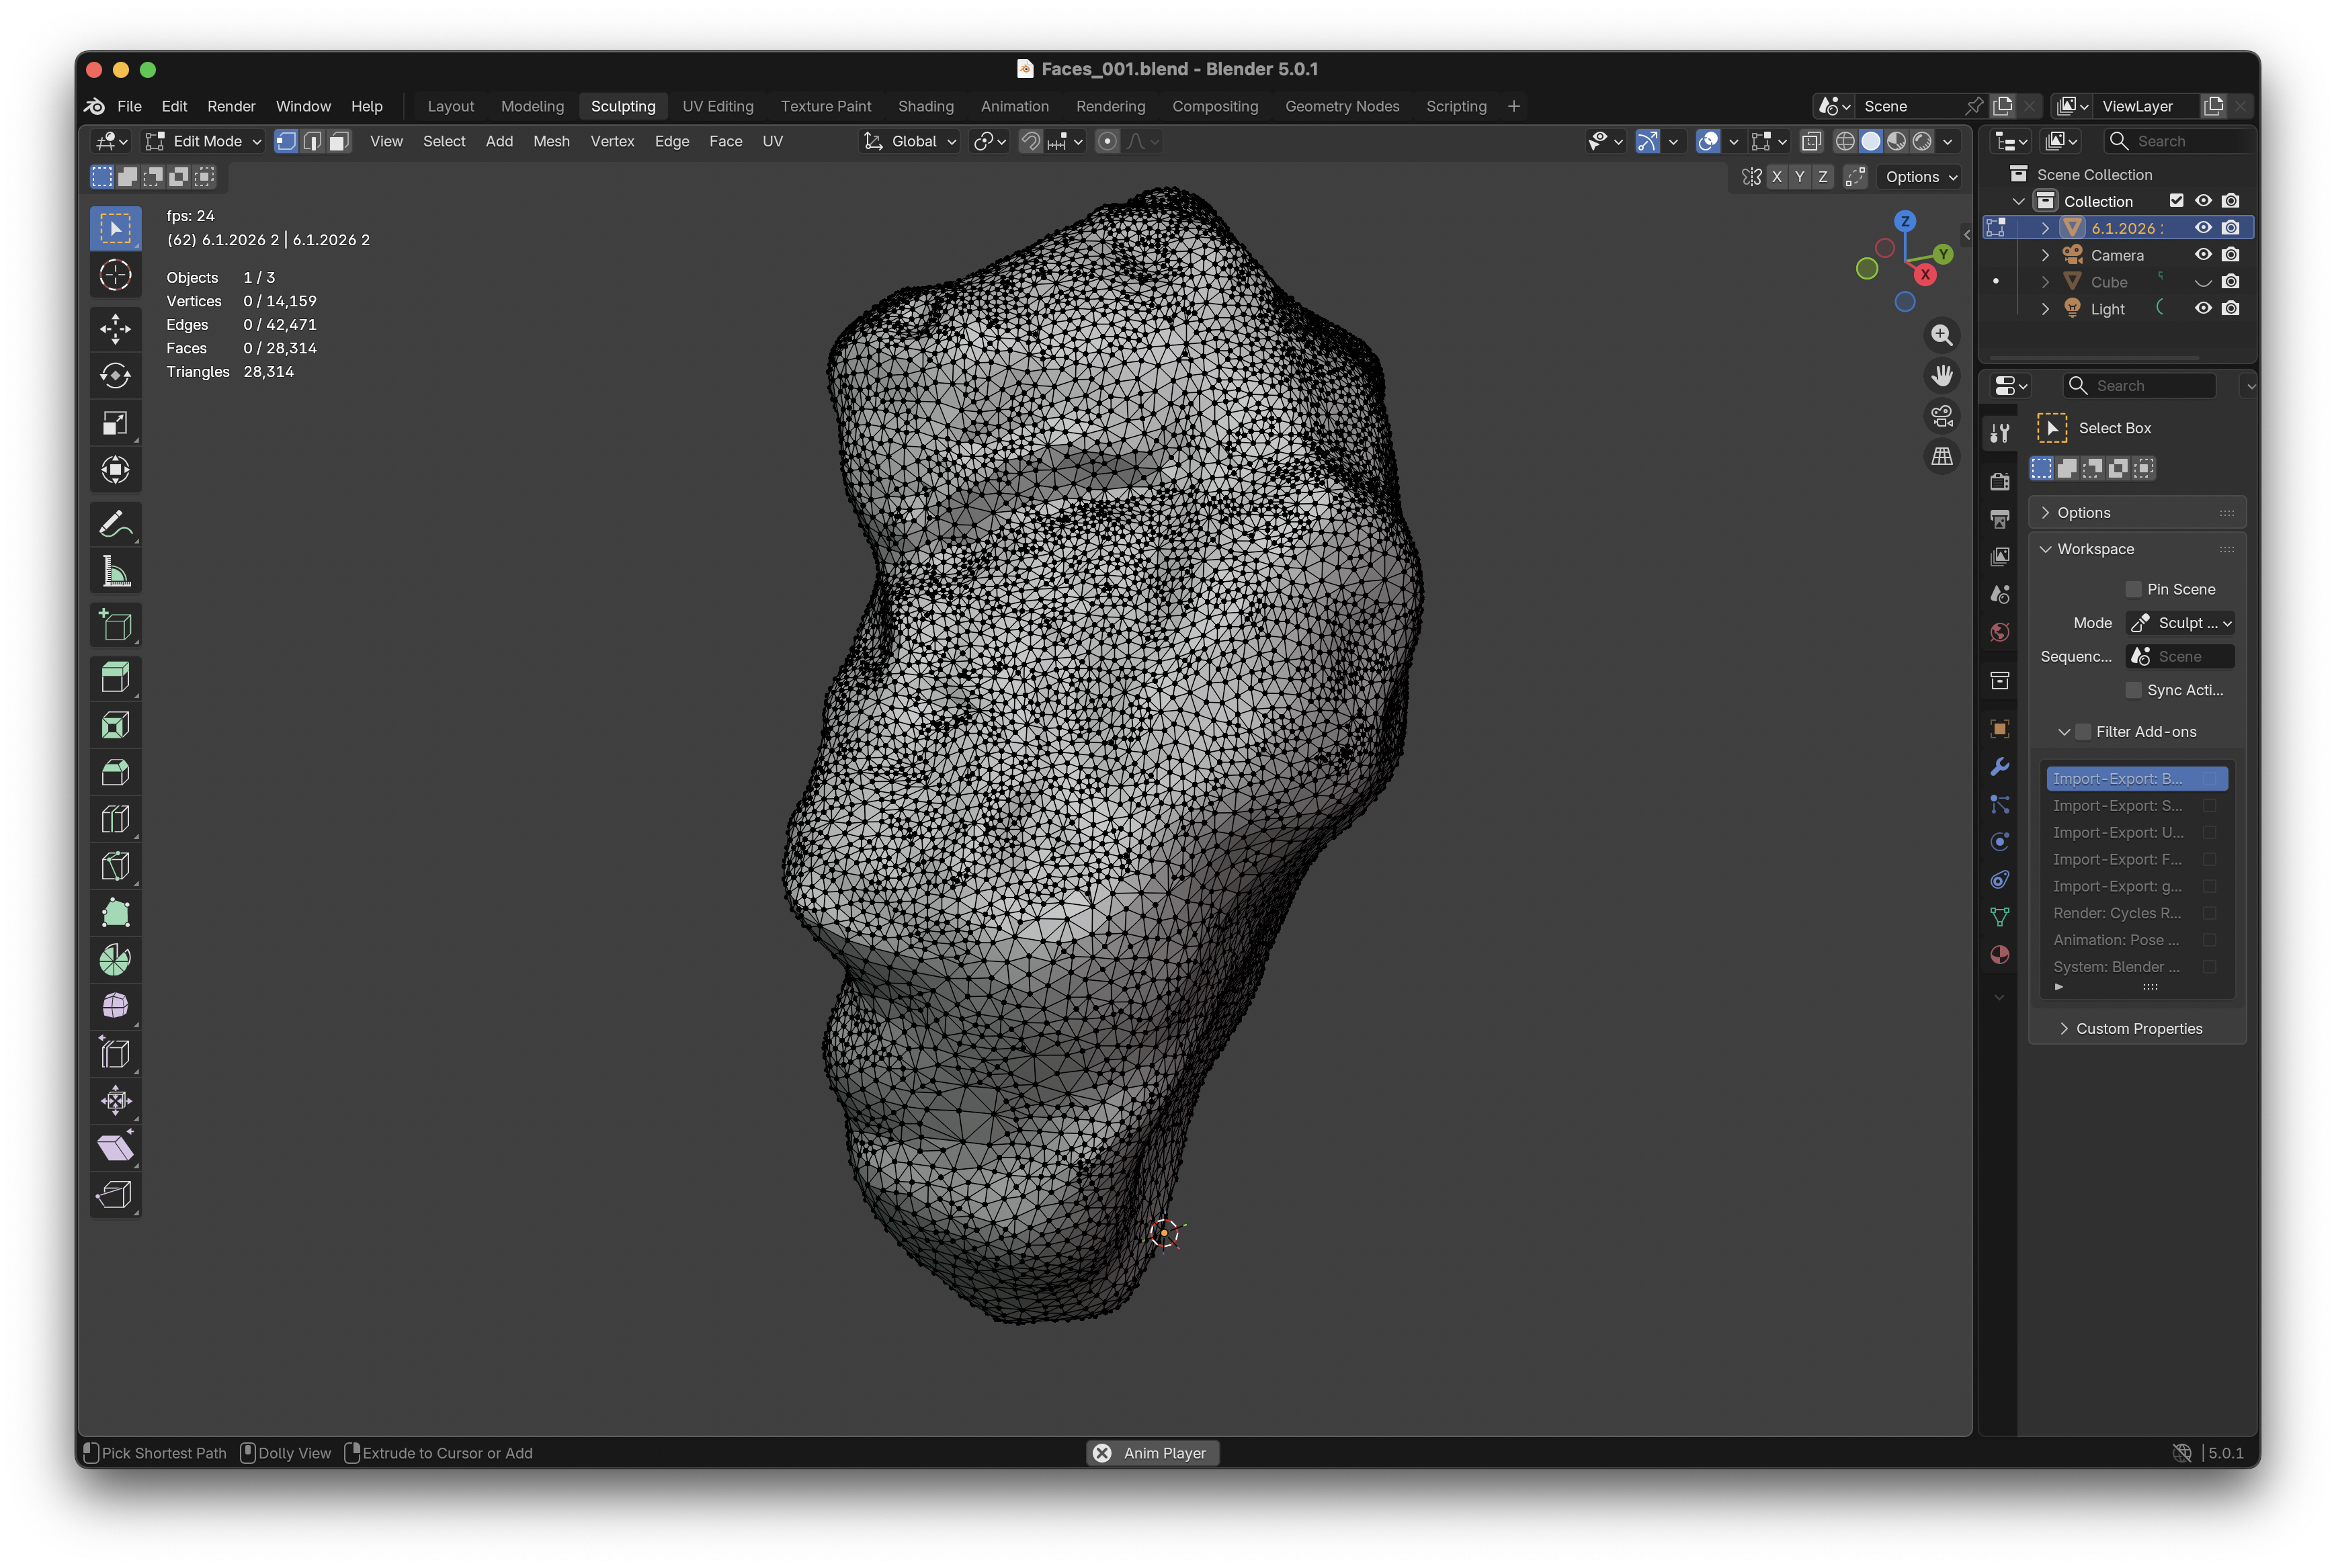The width and height of the screenshot is (2336, 1568).
Task: Toggle camera view icon in viewport
Action: tap(1941, 416)
